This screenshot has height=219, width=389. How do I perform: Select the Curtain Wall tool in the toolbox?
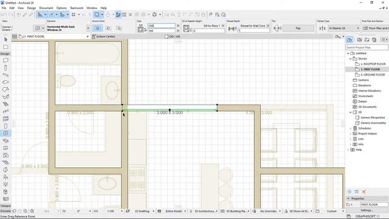click(5, 119)
